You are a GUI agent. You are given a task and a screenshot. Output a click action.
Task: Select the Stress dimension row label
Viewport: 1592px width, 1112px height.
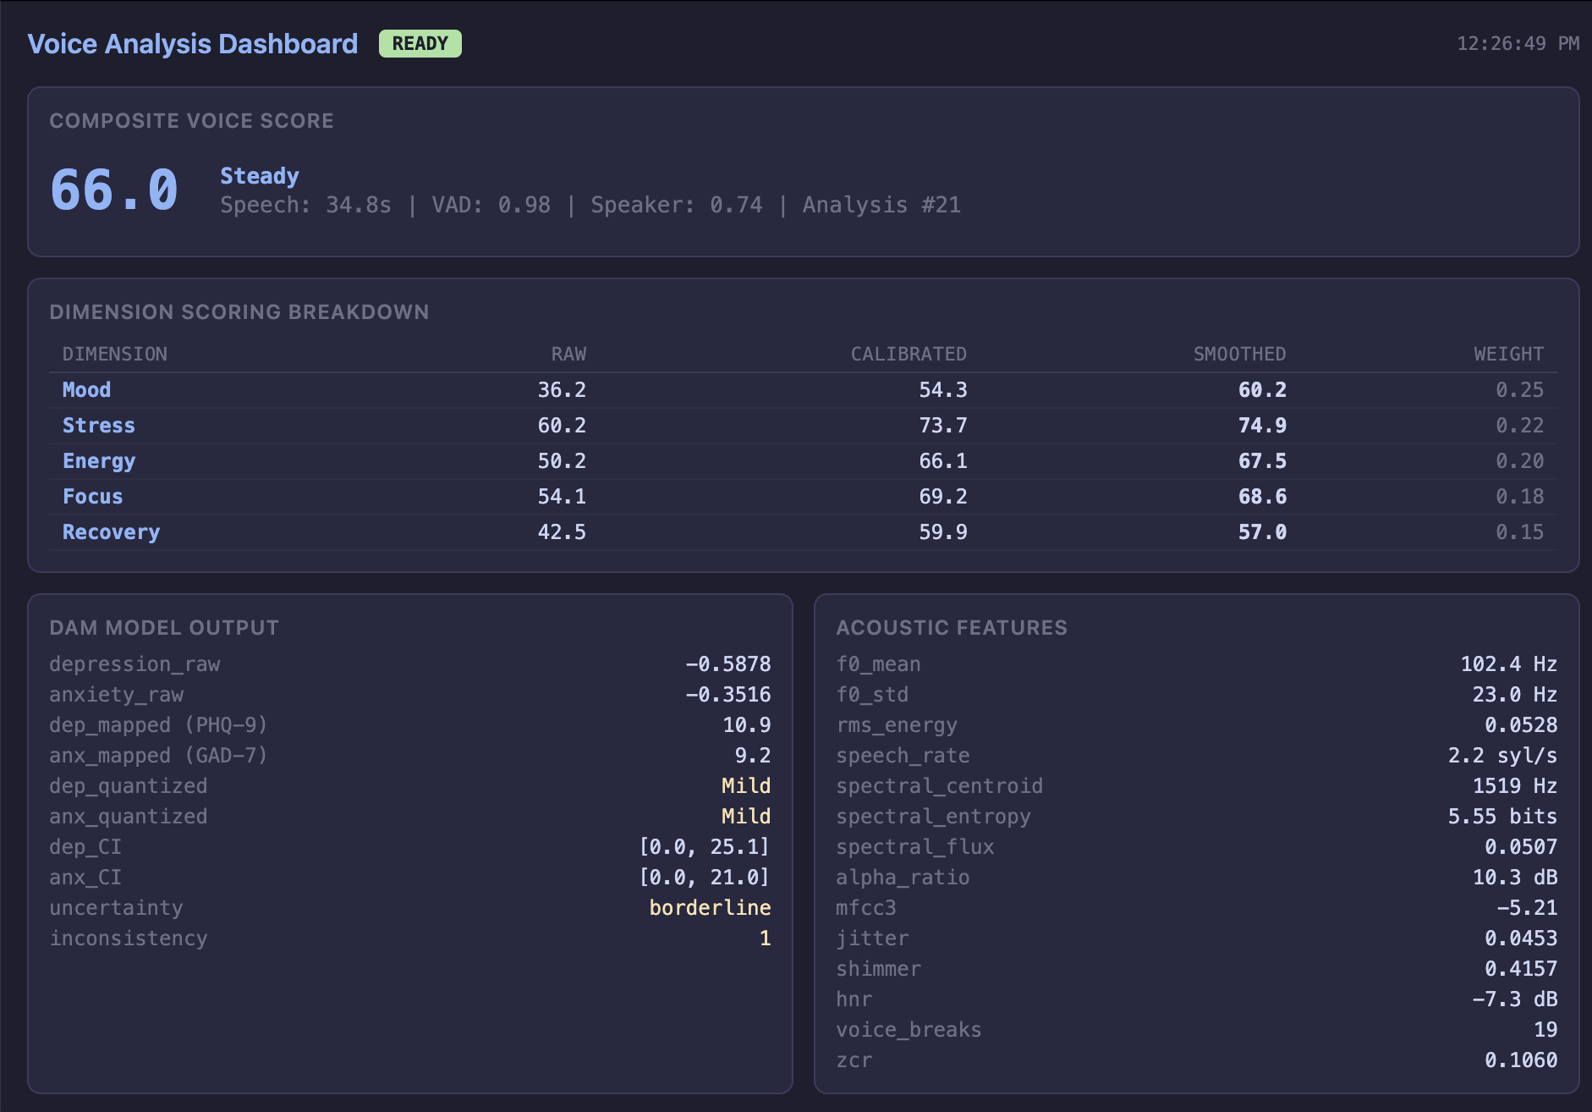click(99, 426)
